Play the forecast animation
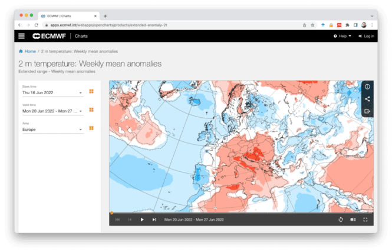This screenshot has height=252, width=392. click(142, 220)
